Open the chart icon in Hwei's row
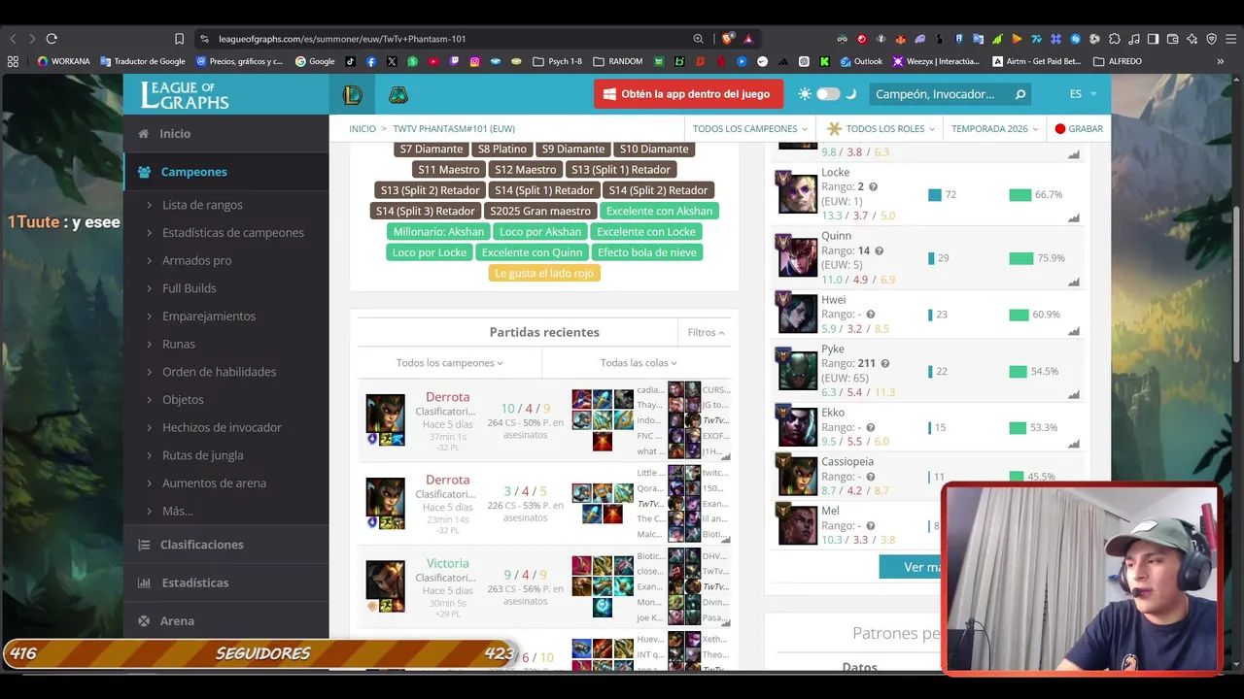Screen dimensions: 1244x699 point(1074,331)
